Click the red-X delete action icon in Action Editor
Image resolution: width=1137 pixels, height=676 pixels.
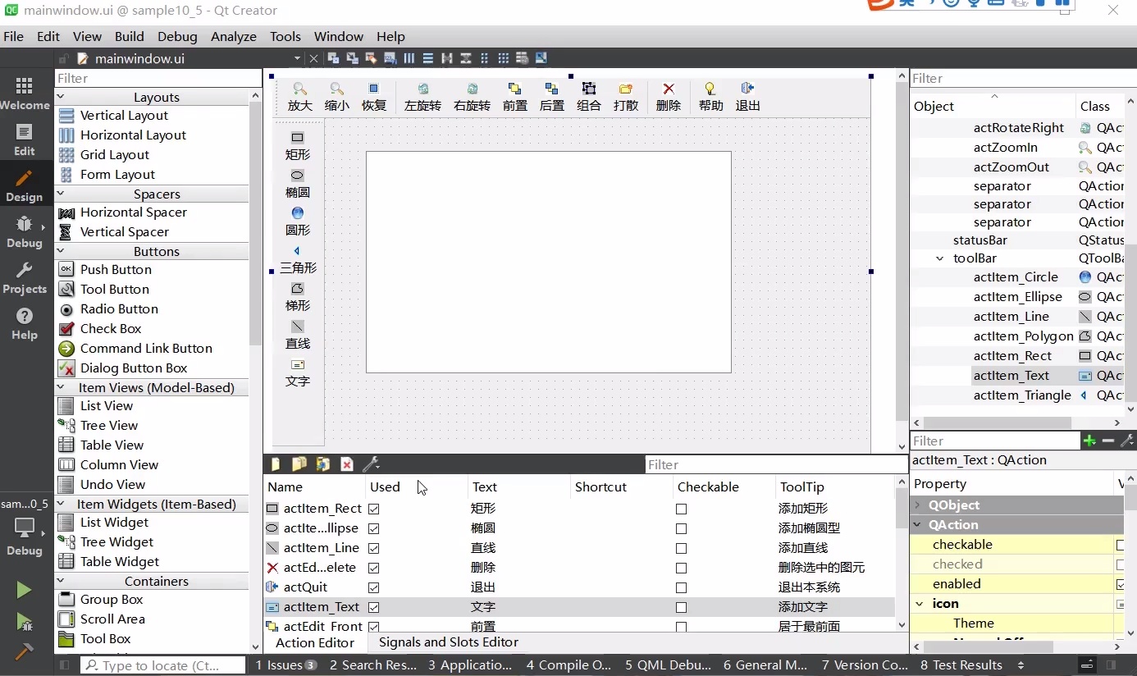point(347,464)
